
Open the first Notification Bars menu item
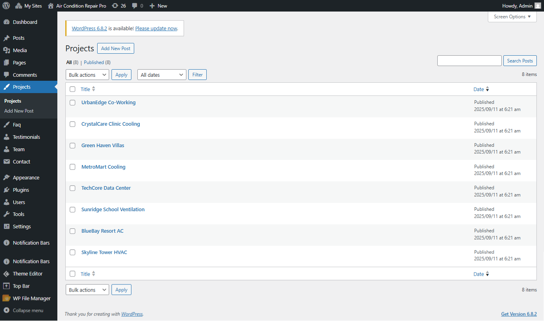click(x=29, y=243)
